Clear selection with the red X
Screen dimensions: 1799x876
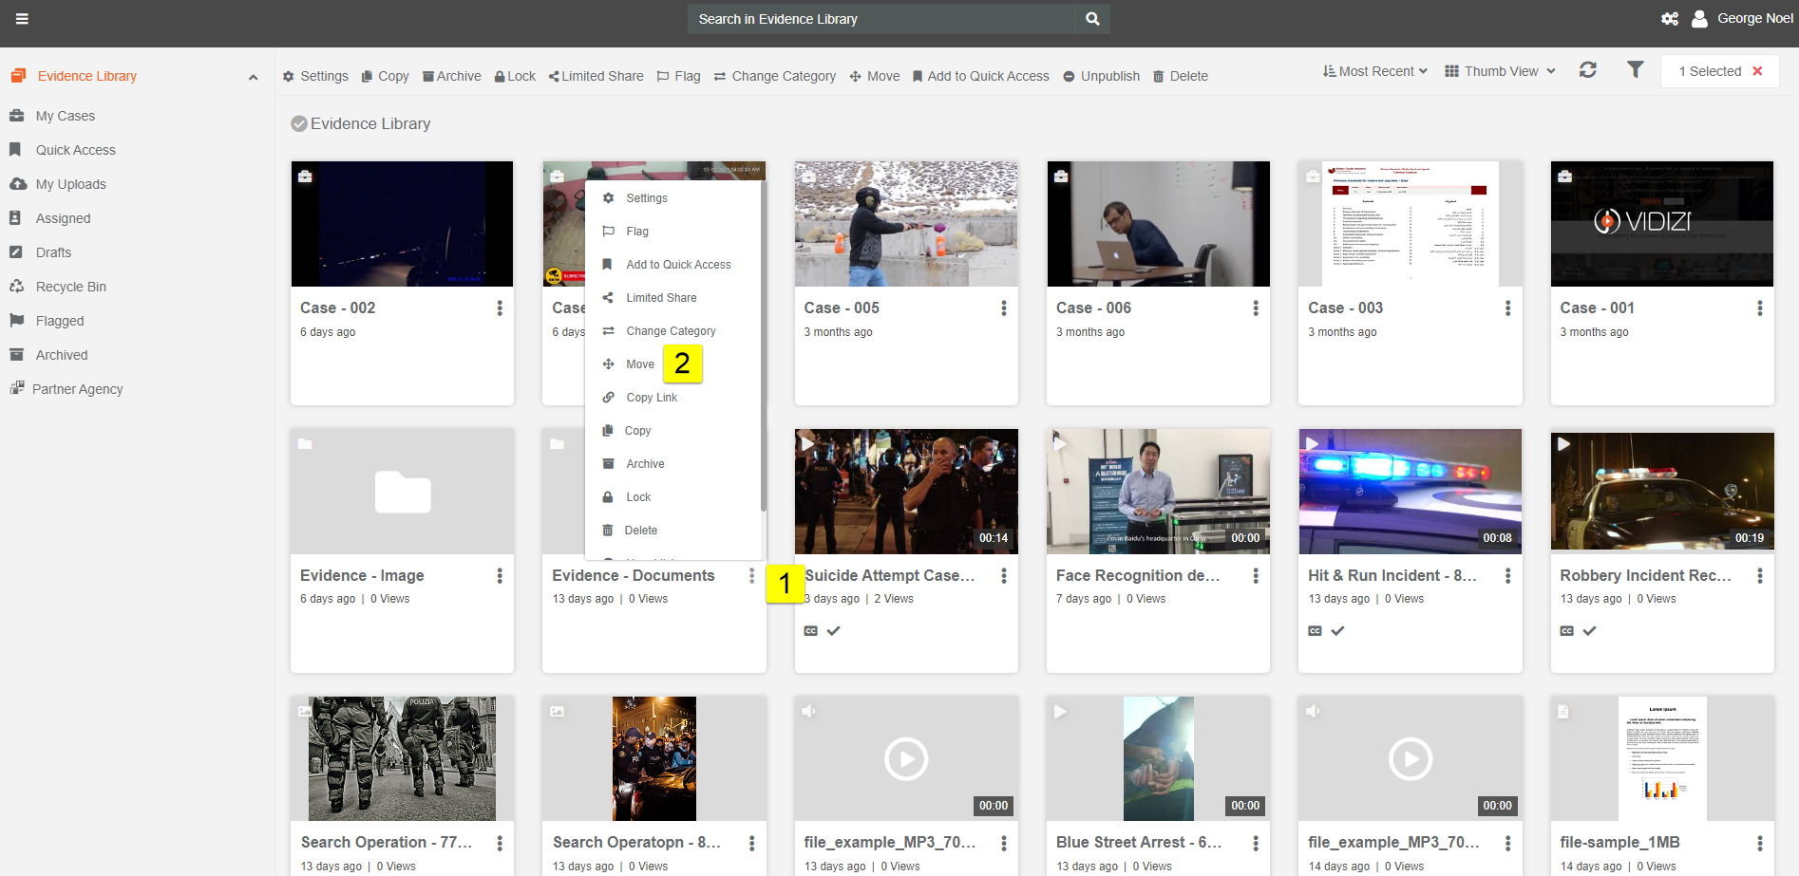[1757, 71]
